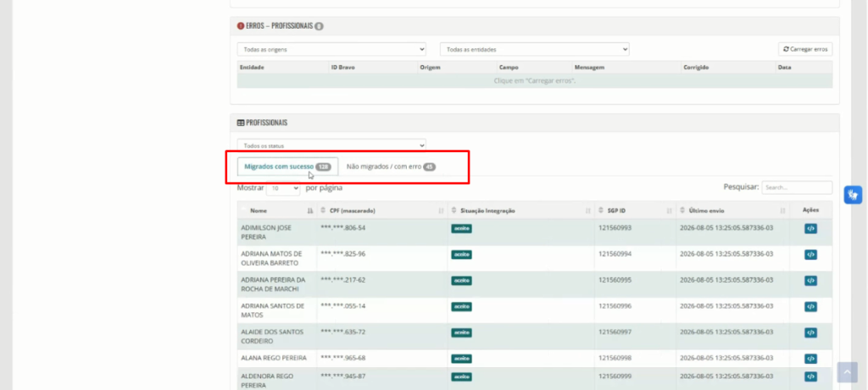Click the back-to-top arrow button
868x390 pixels.
(847, 372)
